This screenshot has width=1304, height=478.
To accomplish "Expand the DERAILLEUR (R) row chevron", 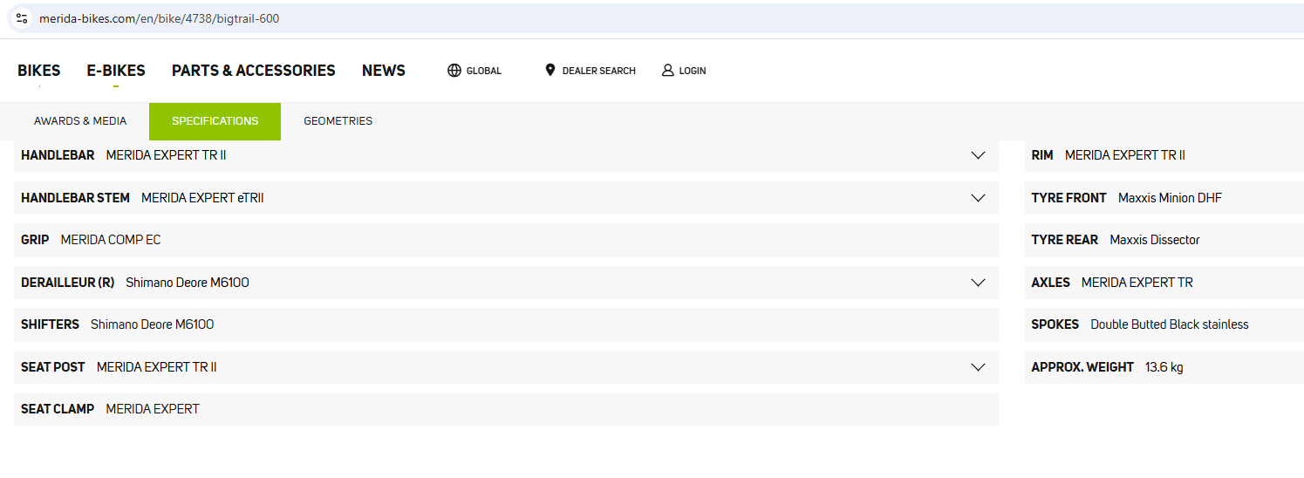I will [978, 283].
